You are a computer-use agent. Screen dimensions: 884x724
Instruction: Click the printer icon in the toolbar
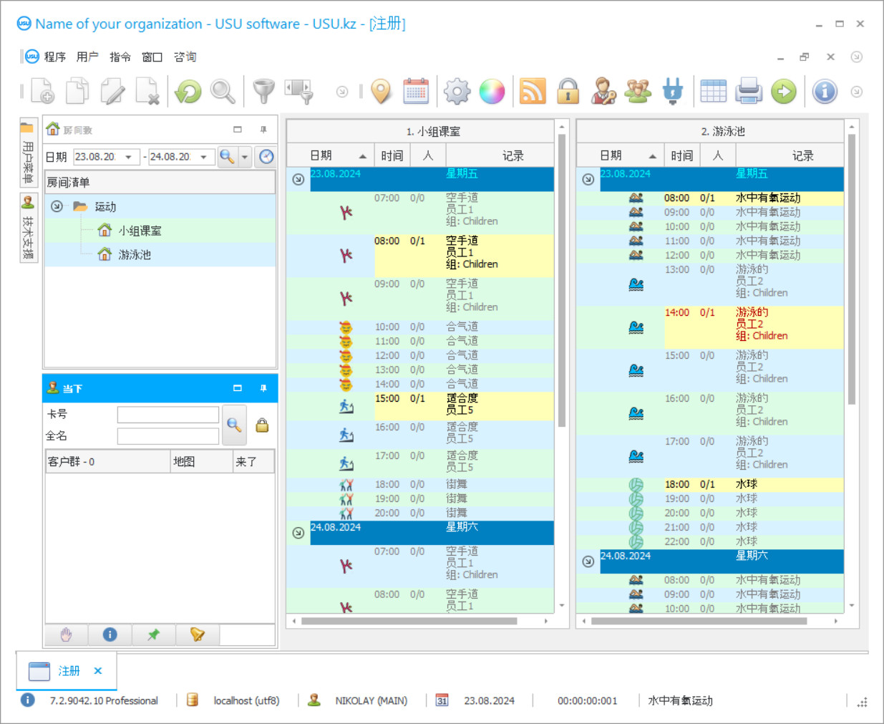pyautogui.click(x=749, y=92)
